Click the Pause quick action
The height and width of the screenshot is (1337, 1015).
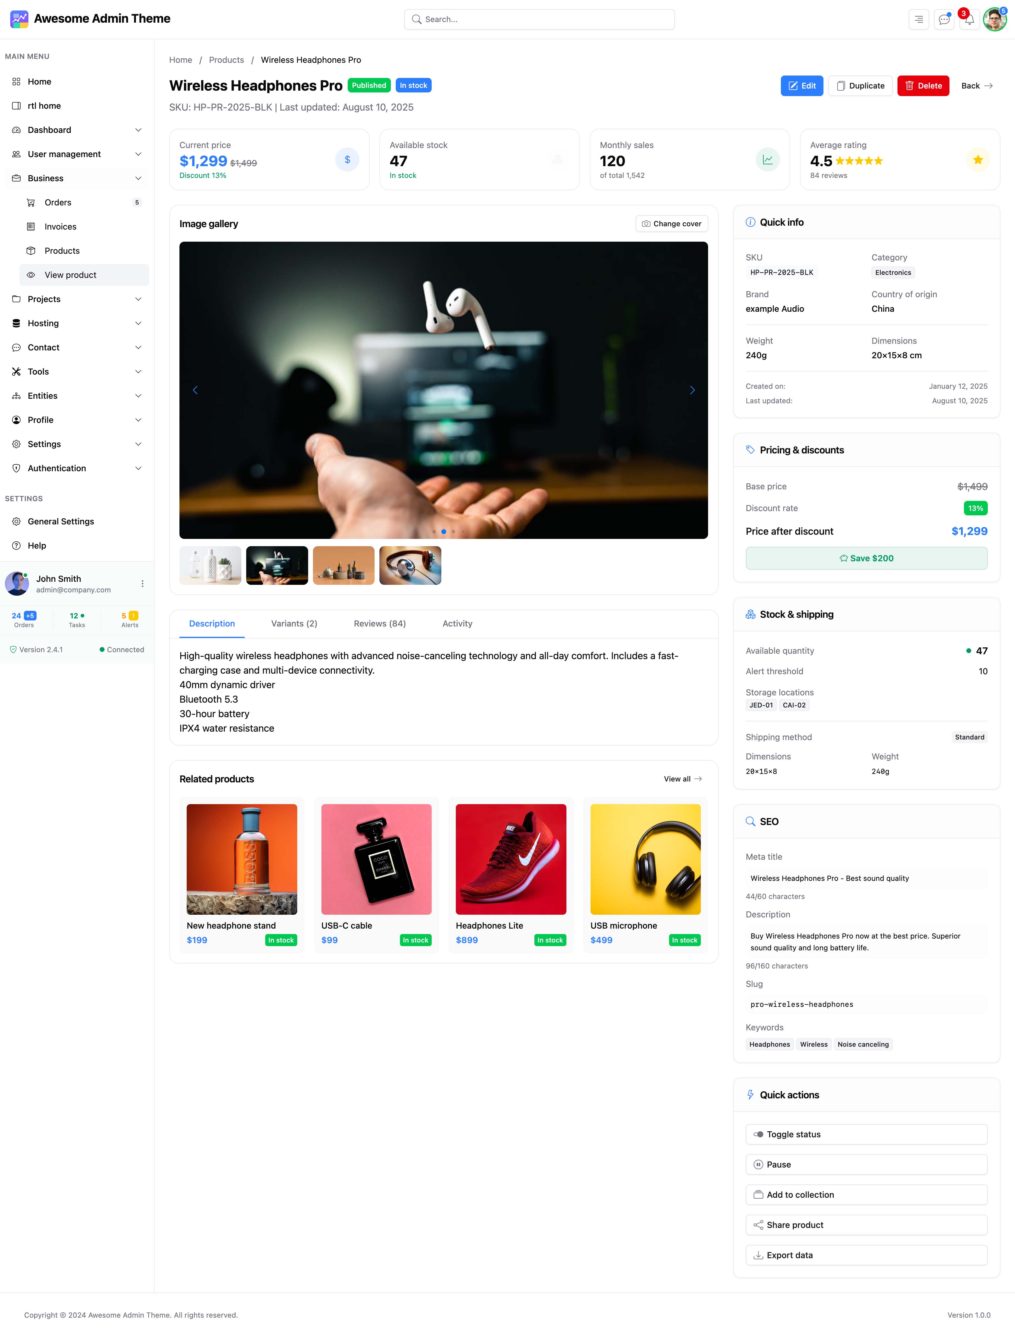pos(866,1165)
